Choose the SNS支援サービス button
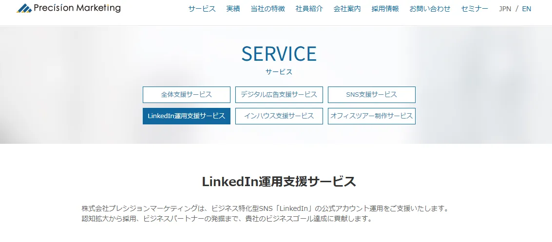The width and height of the screenshot is (552, 242). tap(372, 94)
